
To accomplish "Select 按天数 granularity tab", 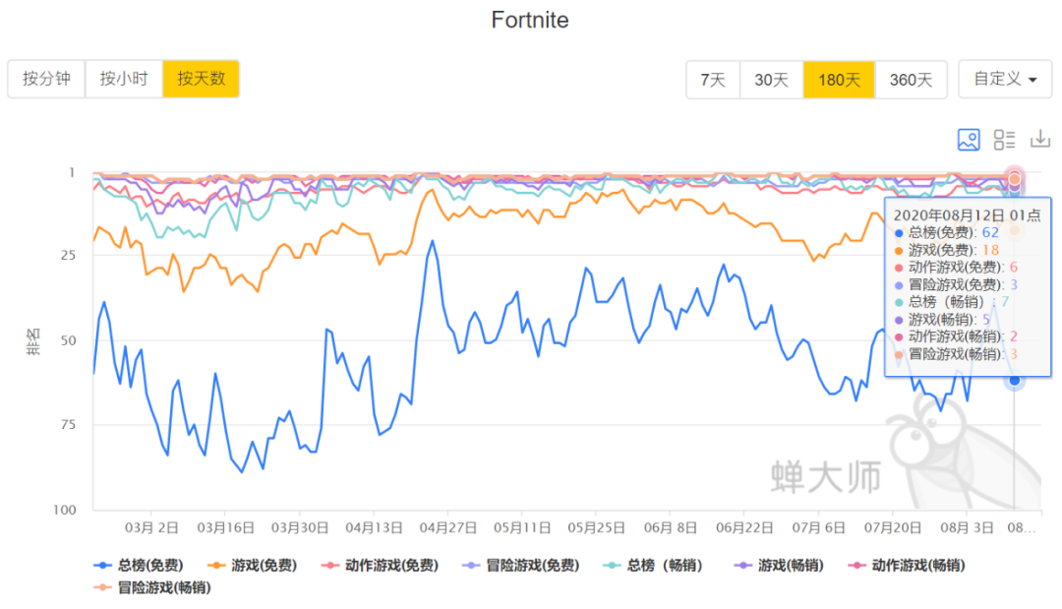I will (x=202, y=79).
